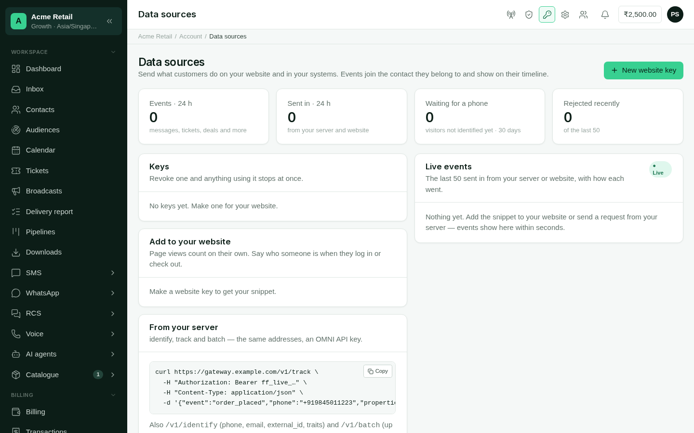Click the Audiences target icon
Viewport: 694px width, 433px height.
(x=16, y=130)
